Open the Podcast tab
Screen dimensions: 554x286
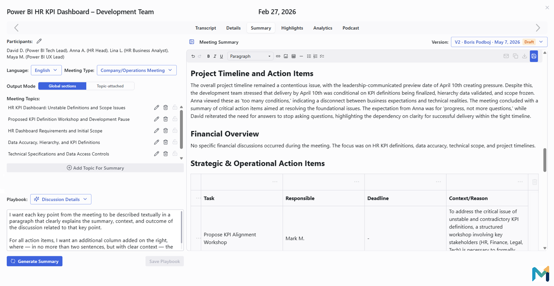coord(351,28)
